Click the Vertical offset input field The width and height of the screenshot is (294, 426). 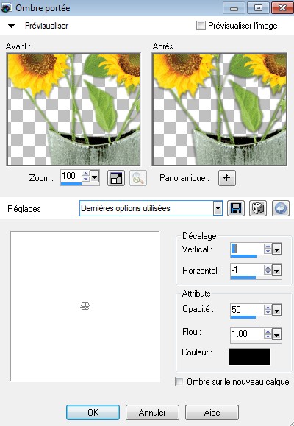247,249
